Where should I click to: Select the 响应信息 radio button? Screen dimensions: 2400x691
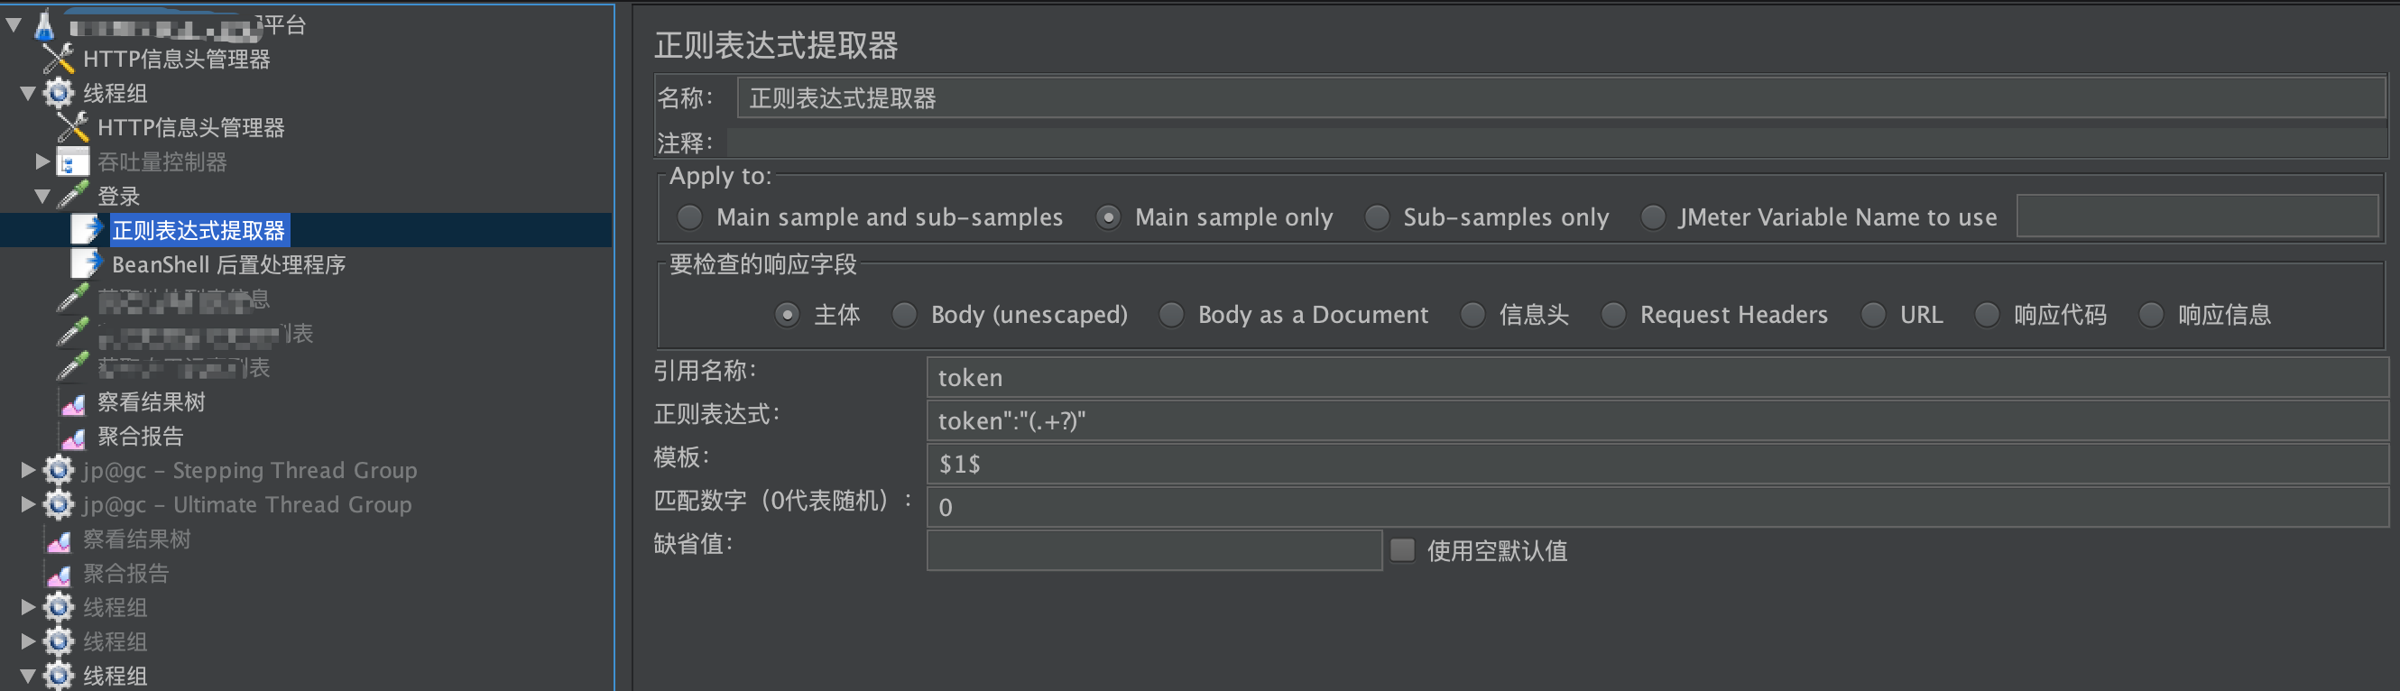click(x=2150, y=315)
